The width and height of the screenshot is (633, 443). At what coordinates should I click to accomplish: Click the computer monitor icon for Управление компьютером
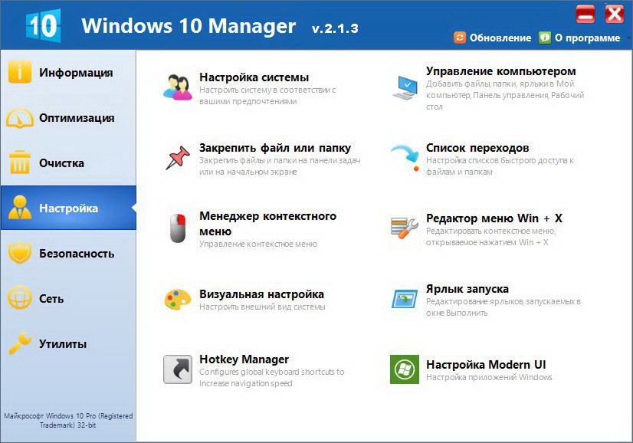pyautogui.click(x=404, y=87)
